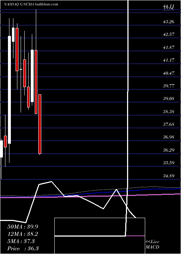181x254 pixels.
Task: Click the NASDAQ GNCMA bullkhan.com title text
Action: (x=31, y=4)
